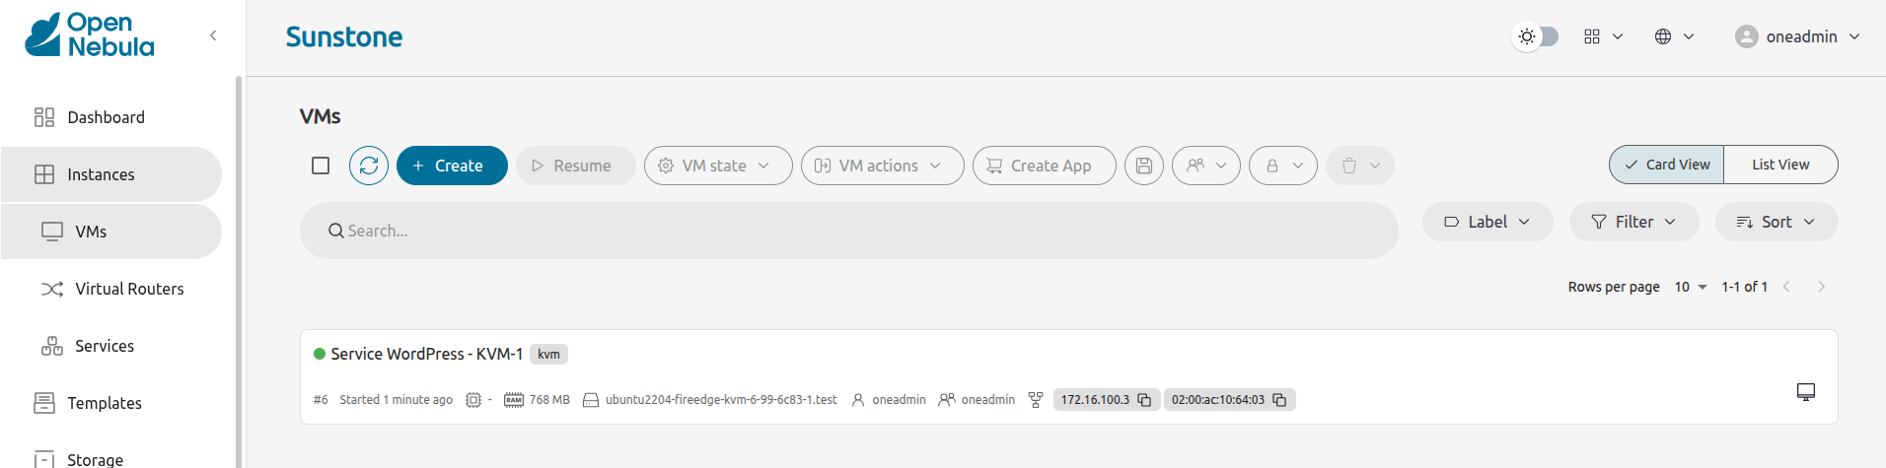Open the oneadmin user menu

pos(1797,36)
